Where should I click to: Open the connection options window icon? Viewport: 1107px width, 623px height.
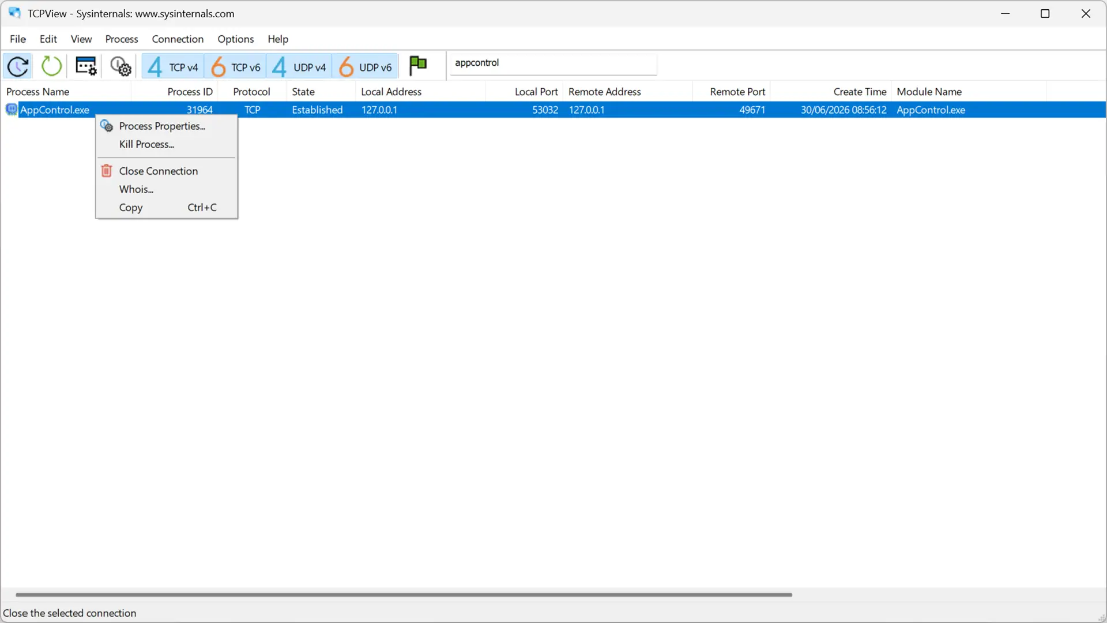[x=86, y=66]
